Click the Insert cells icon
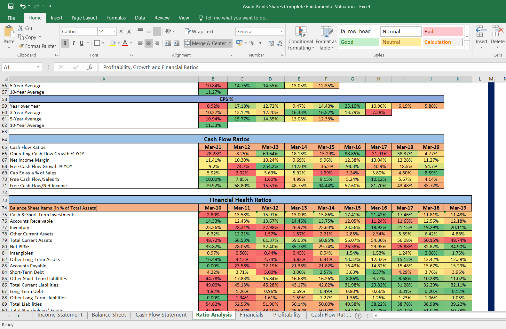This screenshot has width=506, height=329. 481,32
